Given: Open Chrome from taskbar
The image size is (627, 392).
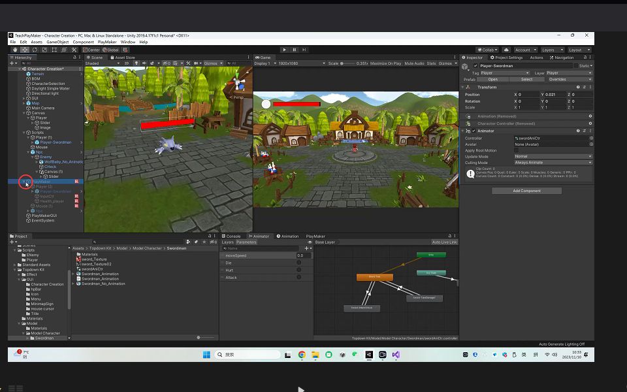Looking at the screenshot, I should click(302, 355).
